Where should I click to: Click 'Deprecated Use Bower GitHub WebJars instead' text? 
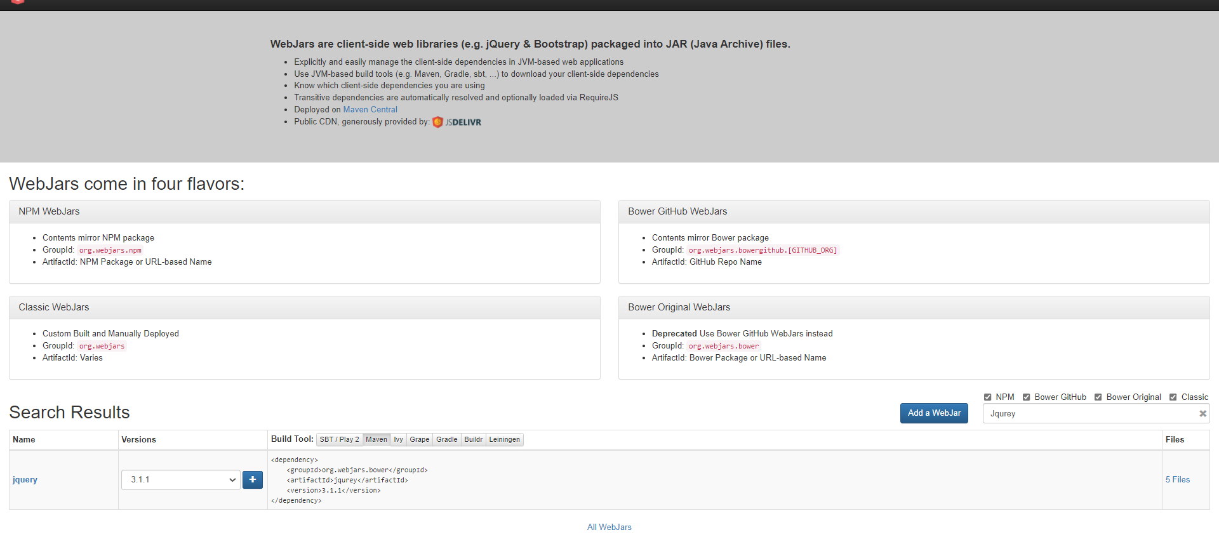click(742, 334)
